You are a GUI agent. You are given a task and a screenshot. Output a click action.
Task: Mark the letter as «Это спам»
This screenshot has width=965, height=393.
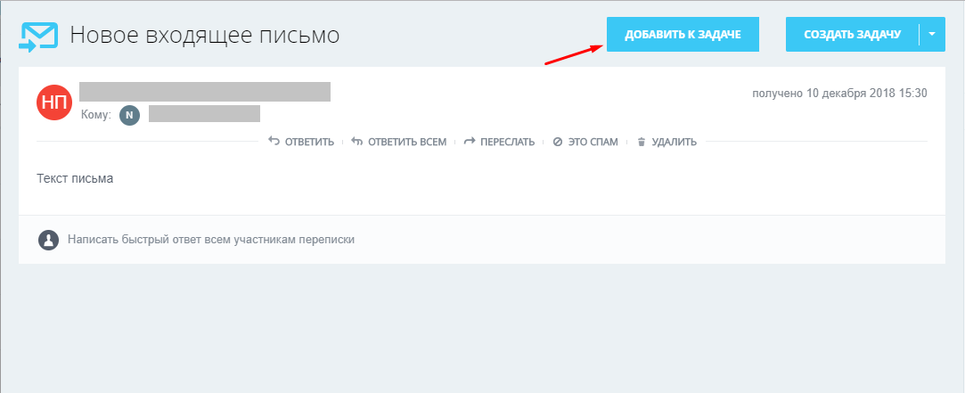593,143
